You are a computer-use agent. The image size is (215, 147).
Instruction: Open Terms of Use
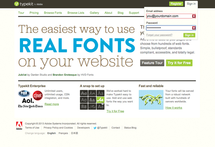tap(32, 128)
